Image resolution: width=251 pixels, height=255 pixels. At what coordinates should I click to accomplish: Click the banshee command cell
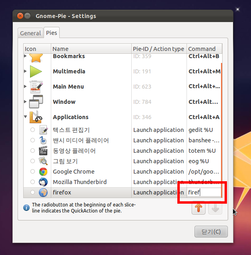(x=204, y=140)
